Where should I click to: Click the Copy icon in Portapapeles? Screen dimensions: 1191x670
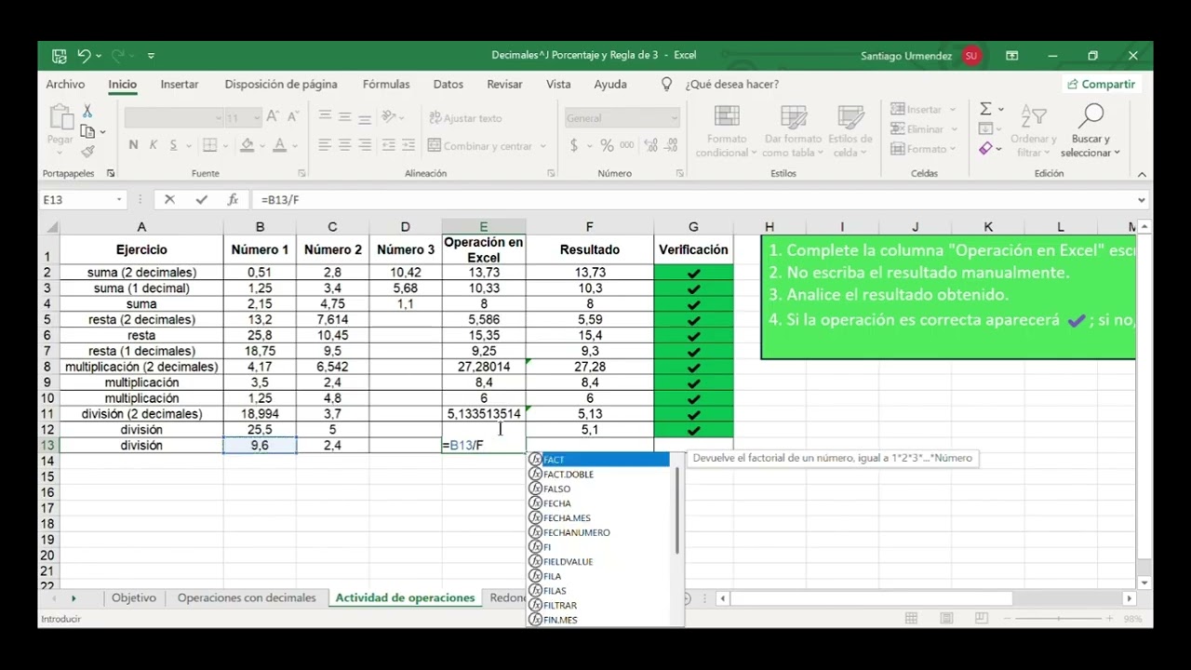[87, 131]
